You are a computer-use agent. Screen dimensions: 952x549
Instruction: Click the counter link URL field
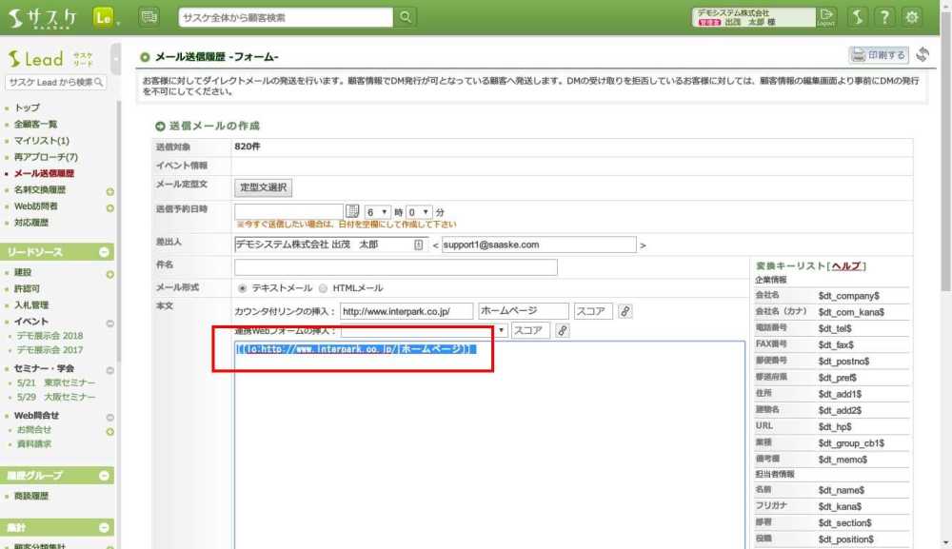(x=407, y=311)
